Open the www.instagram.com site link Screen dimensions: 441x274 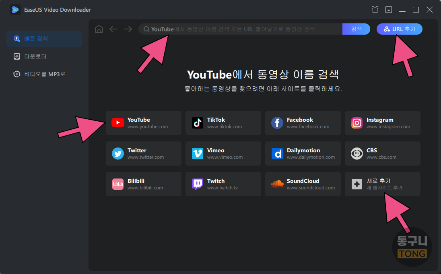click(388, 127)
